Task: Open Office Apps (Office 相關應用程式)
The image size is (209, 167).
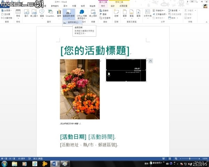Action: 82,14
